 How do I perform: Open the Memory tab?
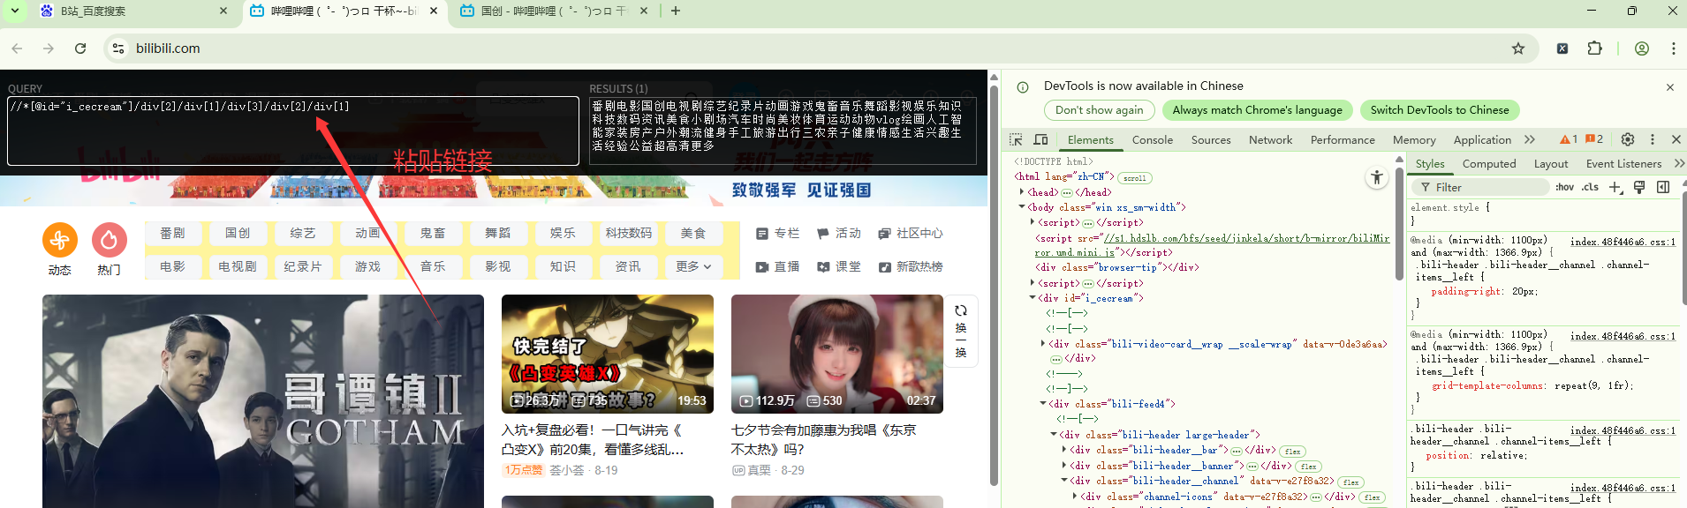(x=1414, y=139)
